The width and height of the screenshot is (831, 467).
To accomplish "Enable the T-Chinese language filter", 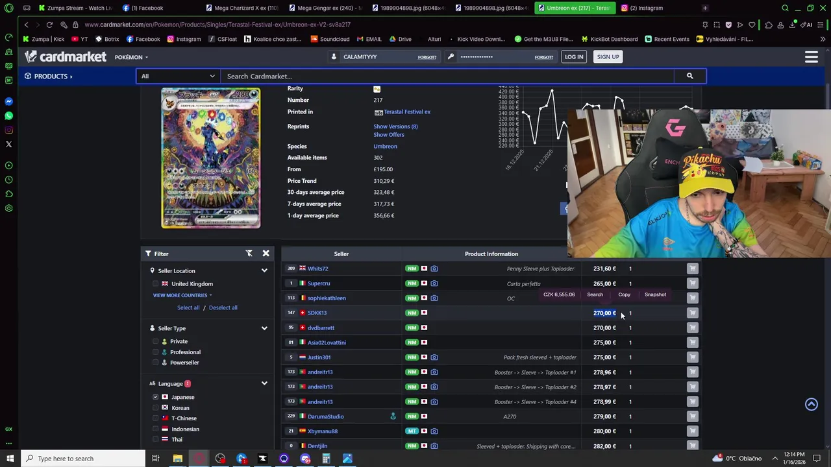I will pyautogui.click(x=155, y=418).
